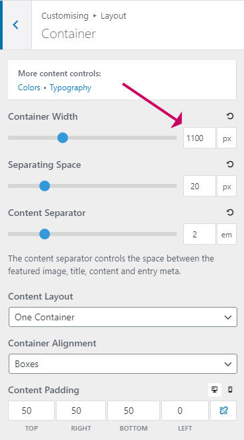Toggle the link padding values icon

pyautogui.click(x=223, y=411)
